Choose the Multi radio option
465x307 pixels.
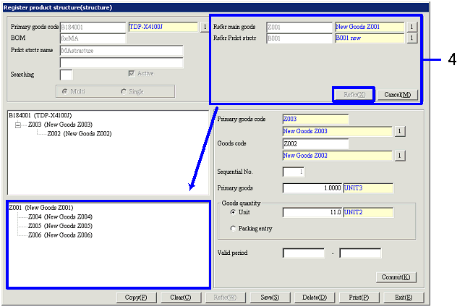[66, 91]
